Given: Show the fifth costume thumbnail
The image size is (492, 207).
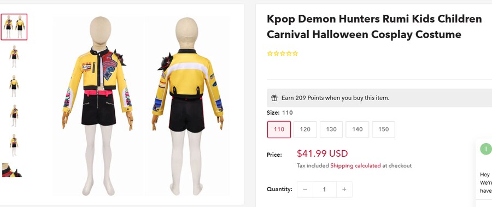Looking at the screenshot, I should [14, 145].
